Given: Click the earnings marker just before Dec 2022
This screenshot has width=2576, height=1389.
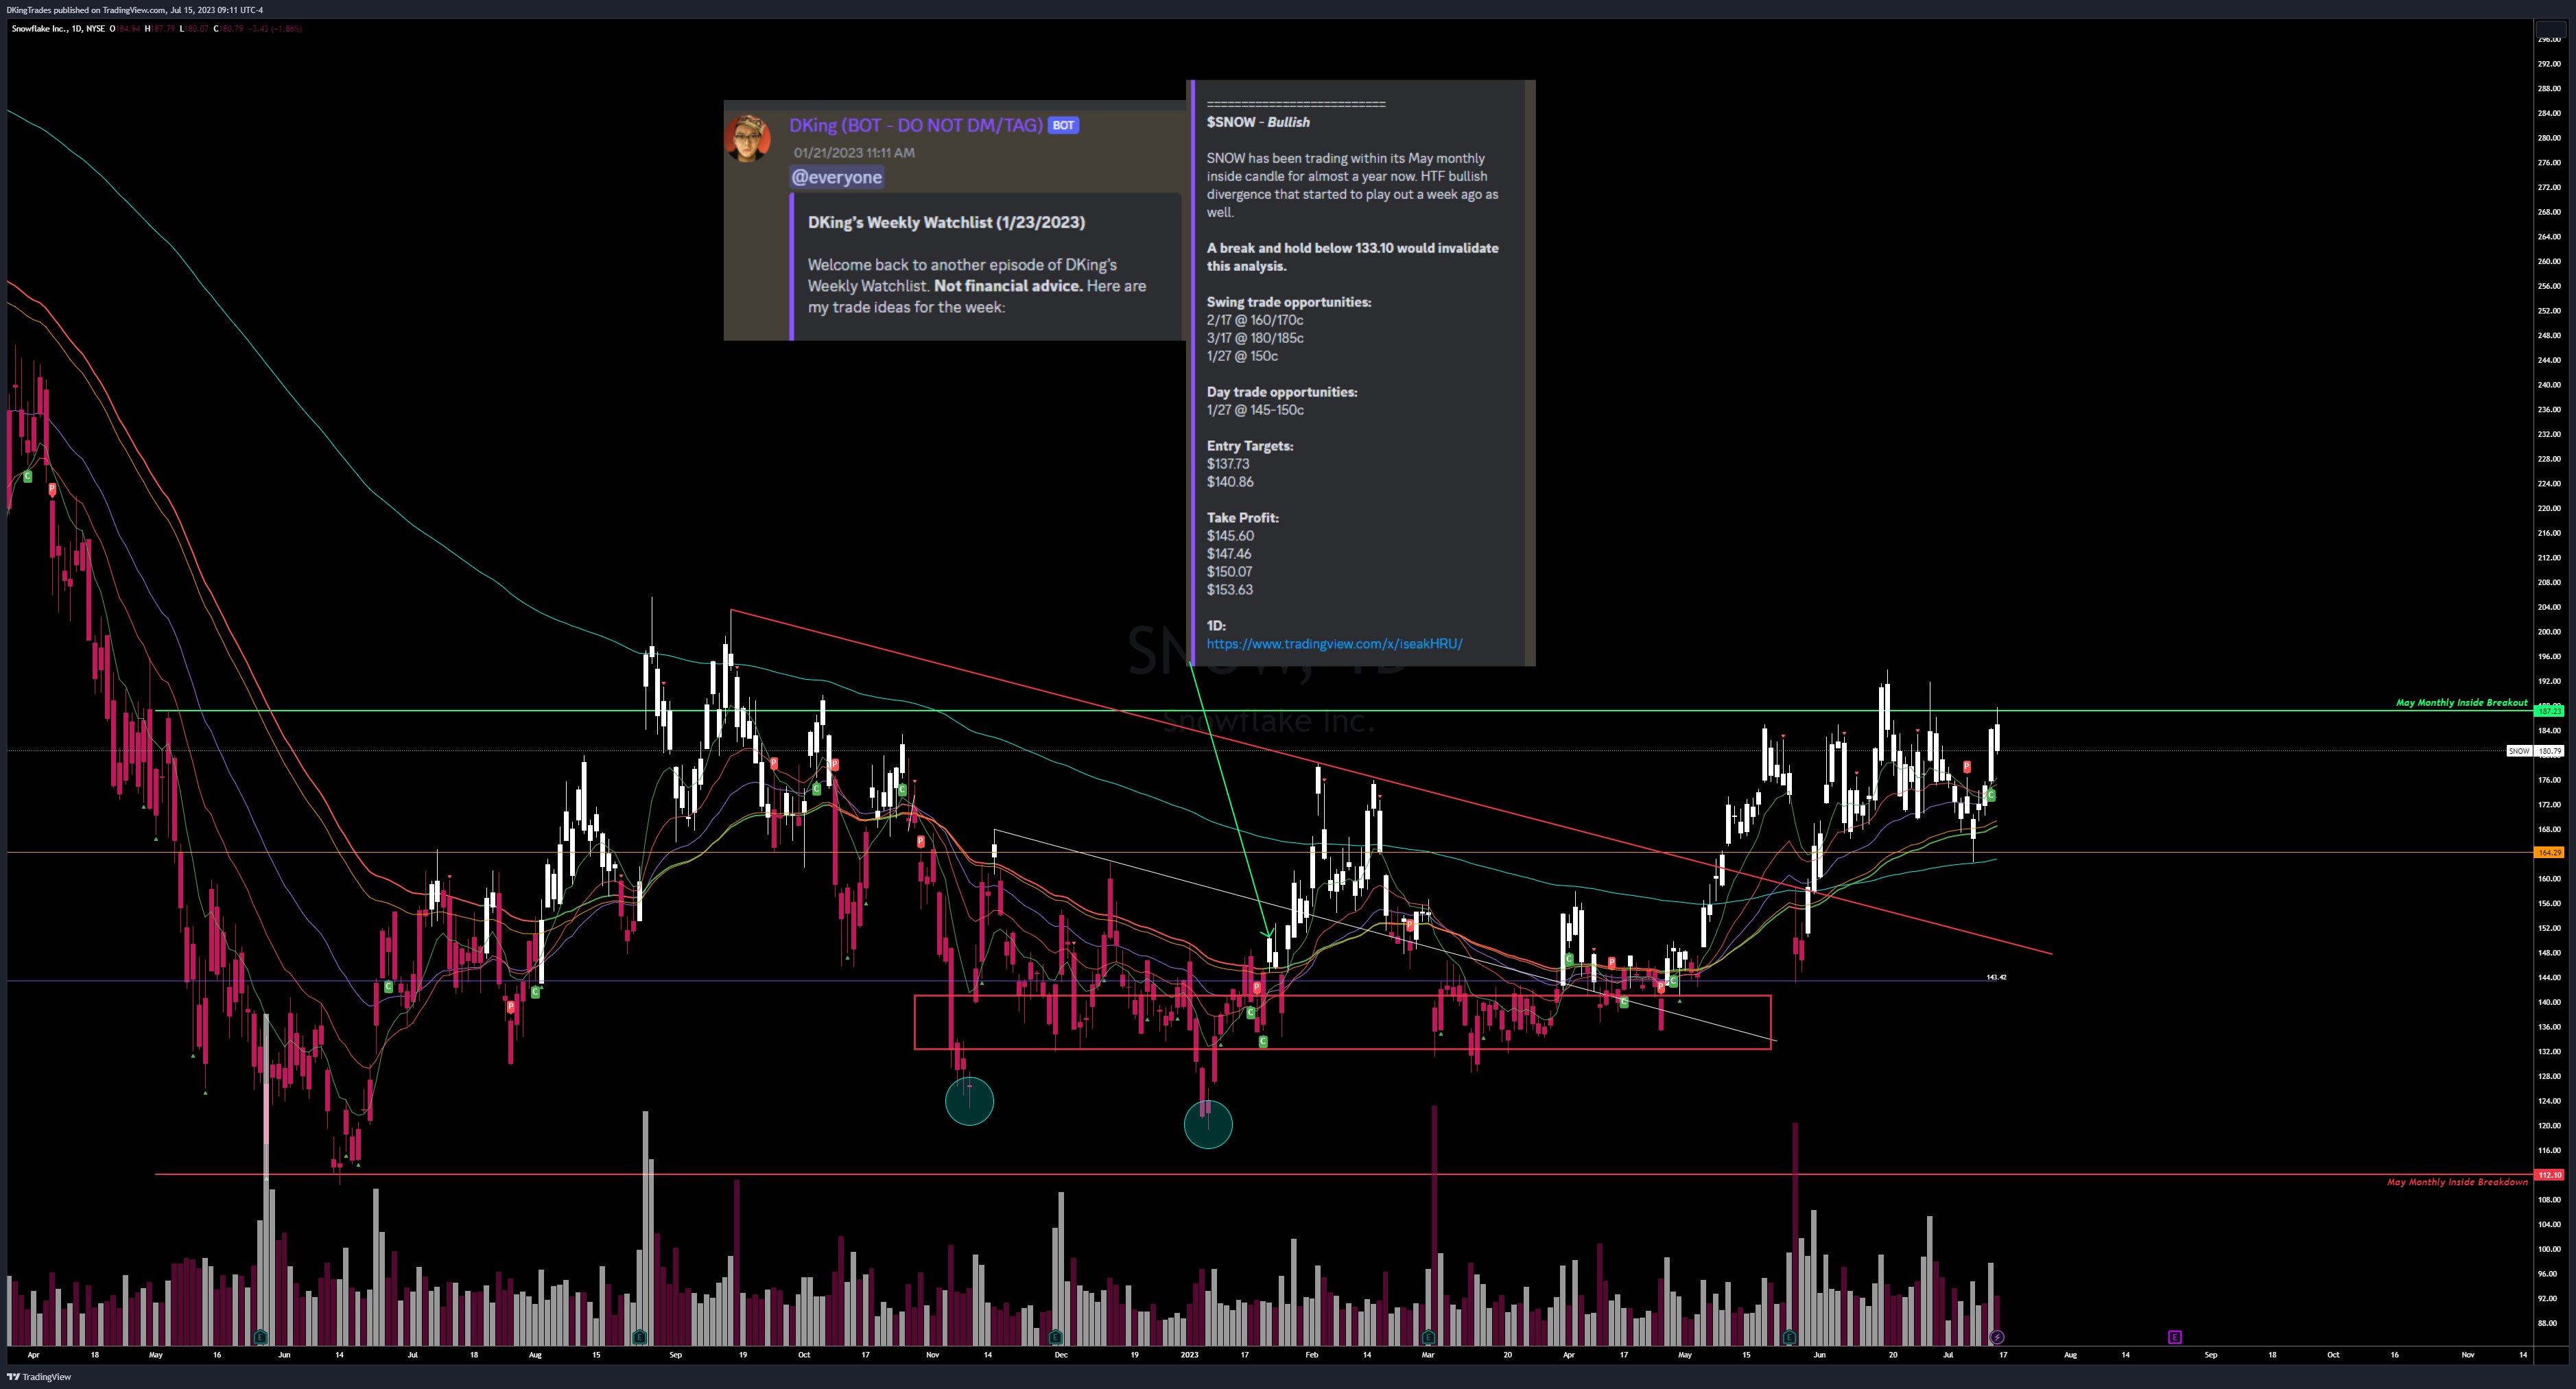Looking at the screenshot, I should coord(1056,1337).
